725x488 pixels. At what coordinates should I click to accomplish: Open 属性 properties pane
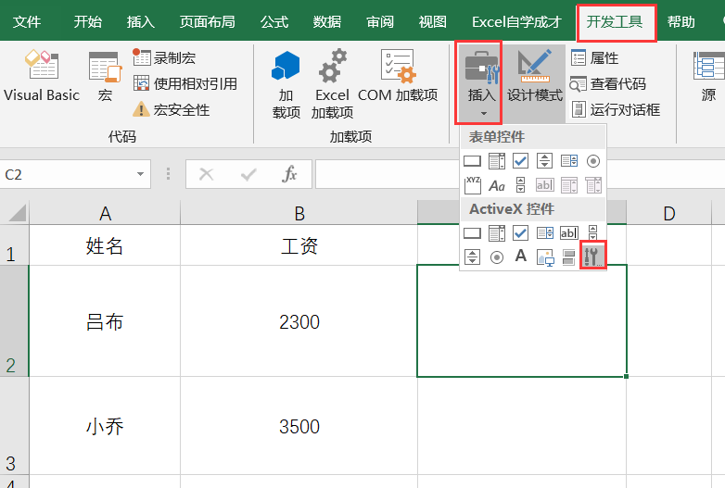[x=594, y=57]
